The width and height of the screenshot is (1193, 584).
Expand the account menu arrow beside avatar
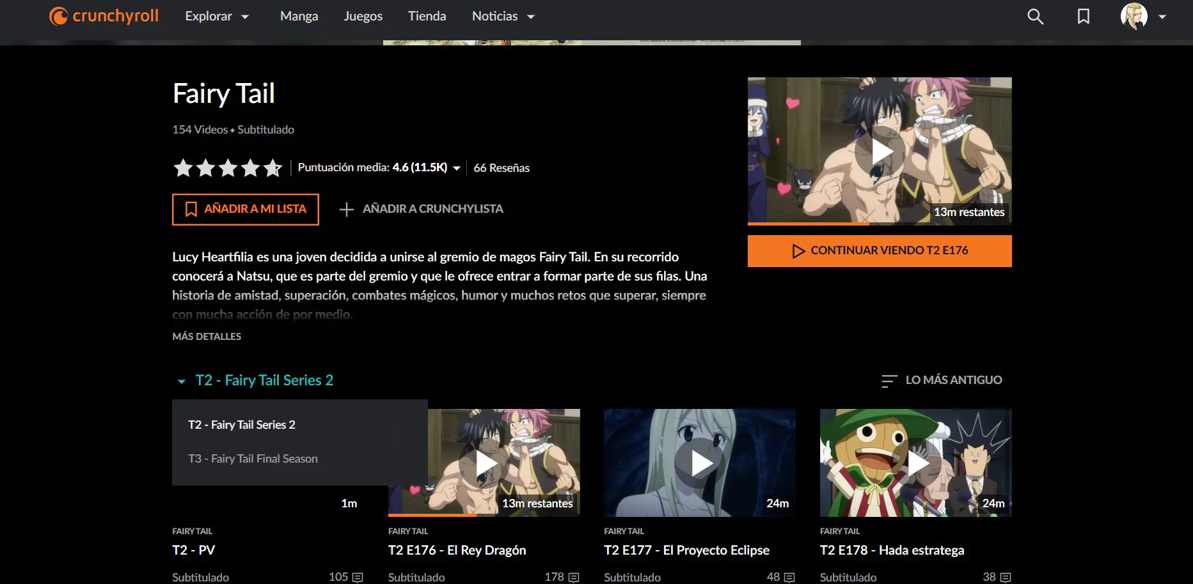click(1162, 17)
